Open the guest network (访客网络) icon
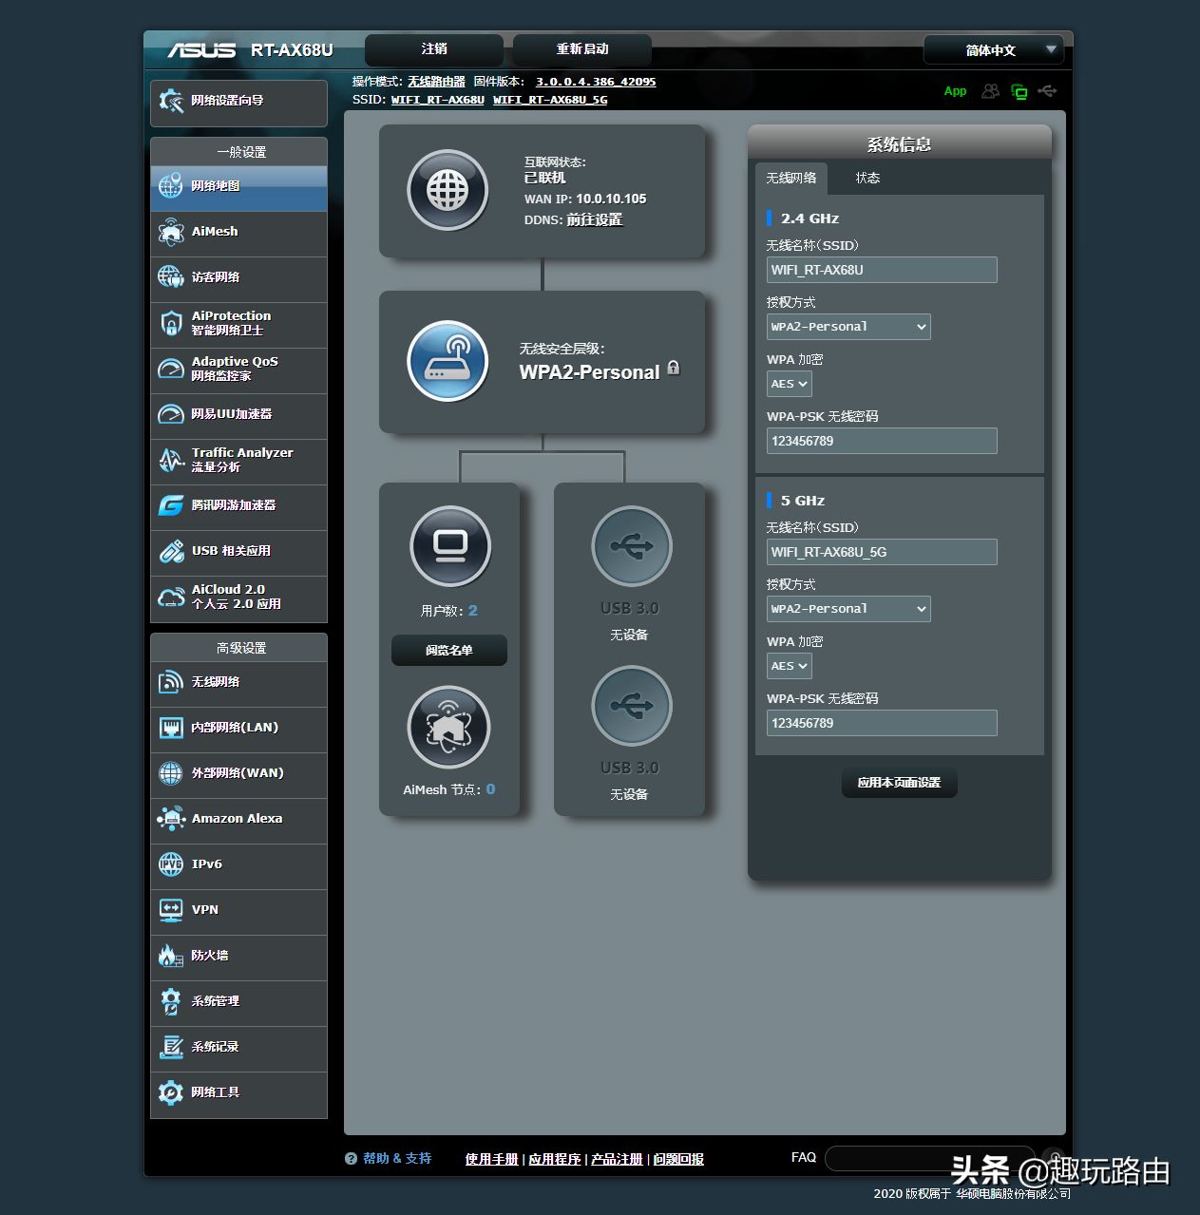 [x=171, y=277]
